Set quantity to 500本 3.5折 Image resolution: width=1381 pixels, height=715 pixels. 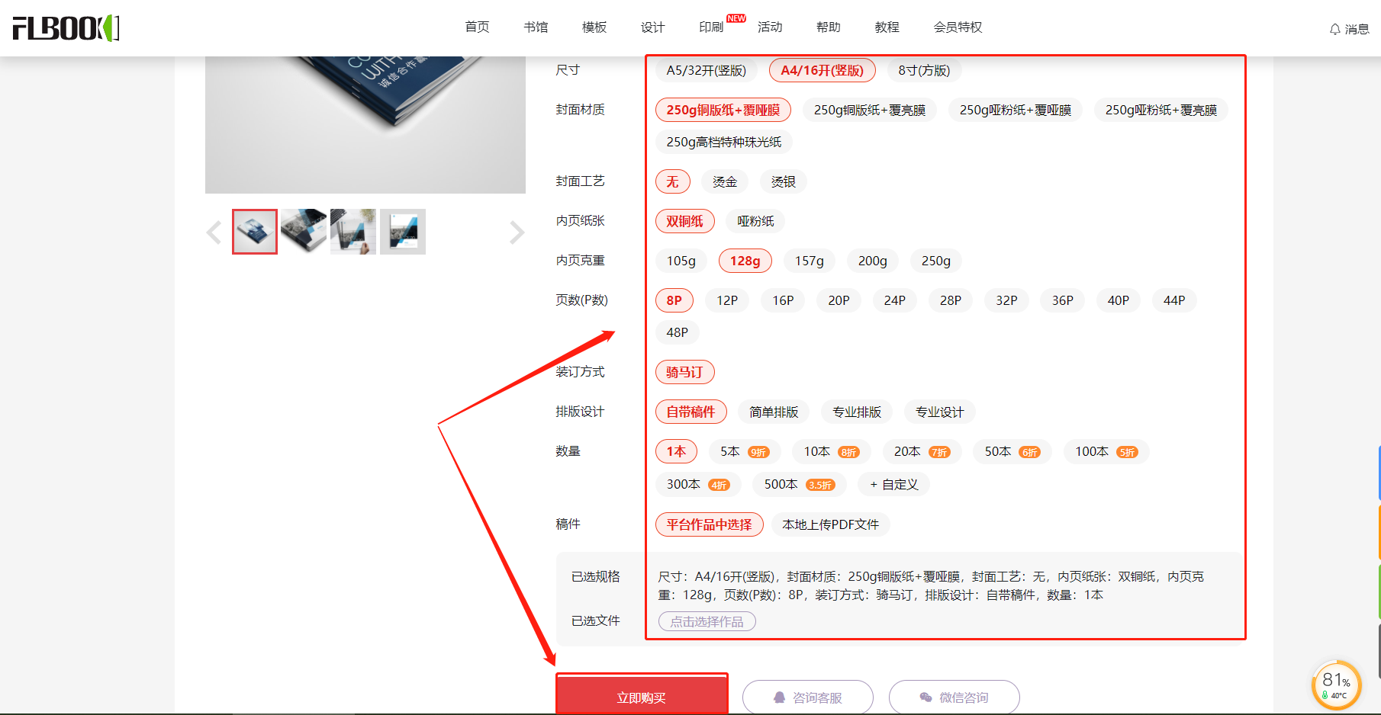[x=800, y=484]
